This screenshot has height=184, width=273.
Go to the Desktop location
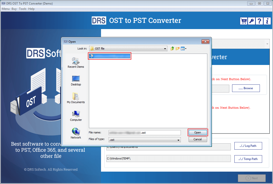click(76, 80)
